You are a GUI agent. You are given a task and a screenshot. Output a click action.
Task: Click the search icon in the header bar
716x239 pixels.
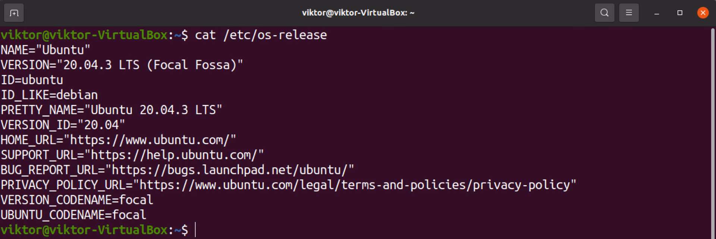click(x=604, y=12)
